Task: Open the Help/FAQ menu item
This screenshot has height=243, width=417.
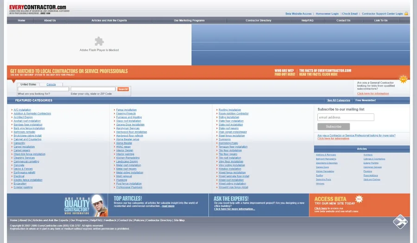Action: [307, 20]
